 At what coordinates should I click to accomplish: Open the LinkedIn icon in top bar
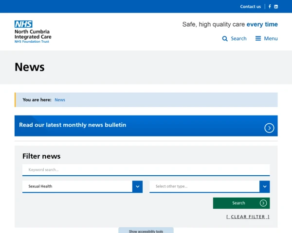coord(276,6)
